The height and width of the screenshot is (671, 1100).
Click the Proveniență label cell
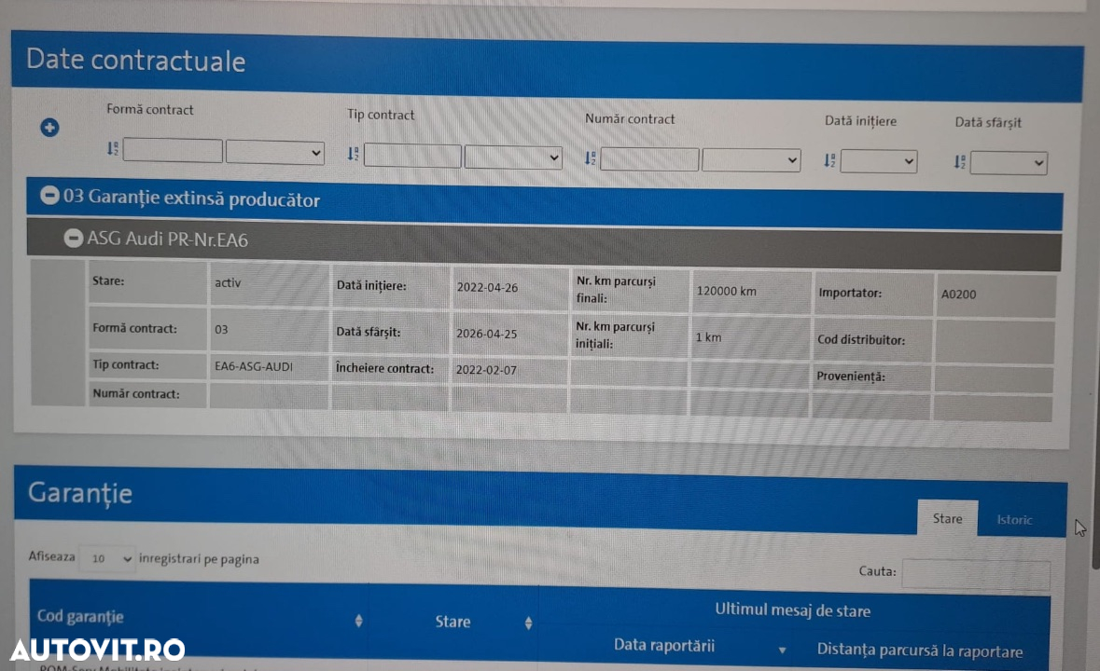[x=872, y=377]
